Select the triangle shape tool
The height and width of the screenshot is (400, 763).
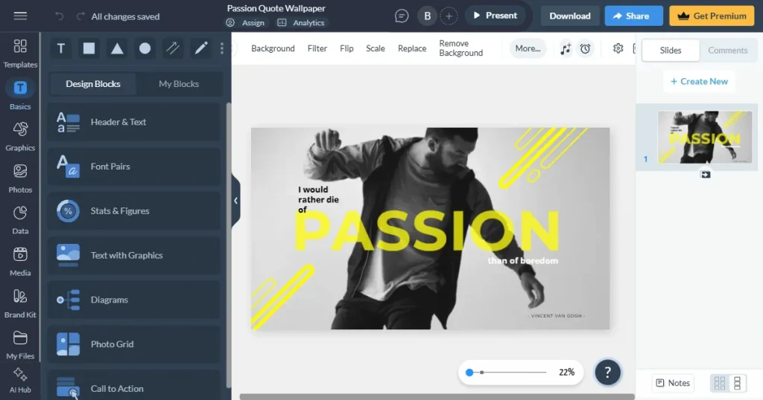click(x=117, y=48)
